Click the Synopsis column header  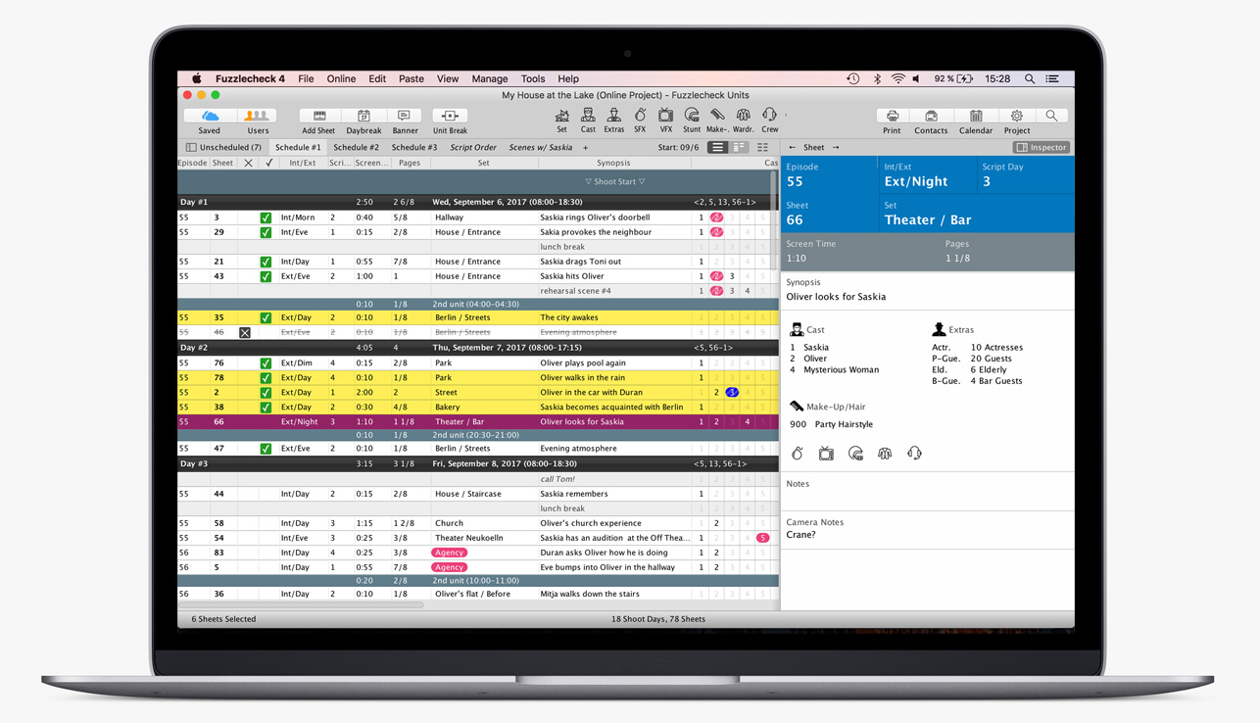coord(613,163)
